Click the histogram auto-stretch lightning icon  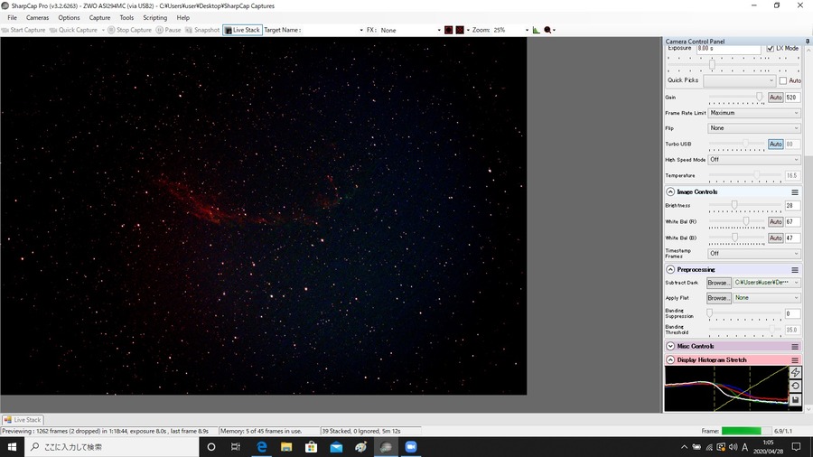click(x=795, y=372)
